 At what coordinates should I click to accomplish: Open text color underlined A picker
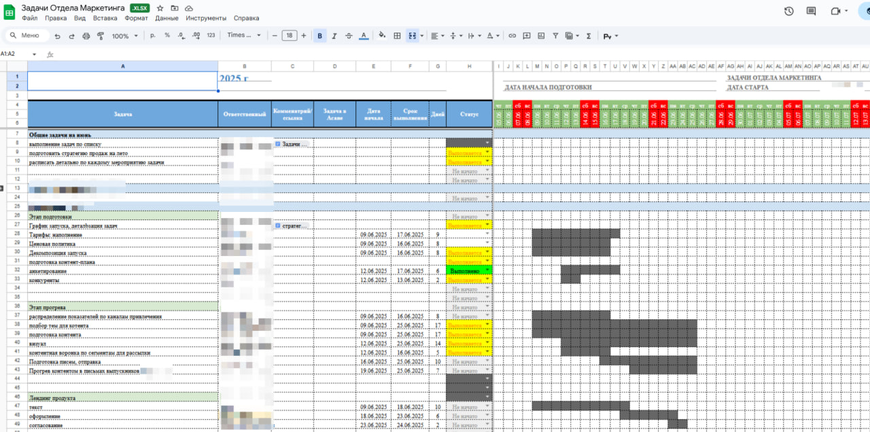pyautogui.click(x=363, y=36)
